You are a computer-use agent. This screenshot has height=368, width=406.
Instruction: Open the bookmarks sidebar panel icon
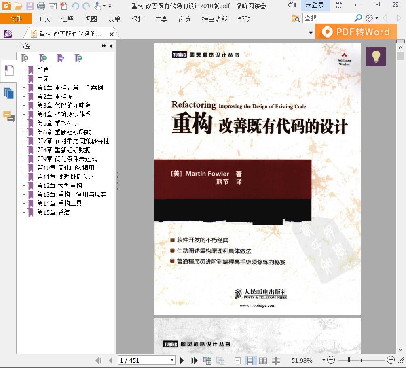coord(9,70)
